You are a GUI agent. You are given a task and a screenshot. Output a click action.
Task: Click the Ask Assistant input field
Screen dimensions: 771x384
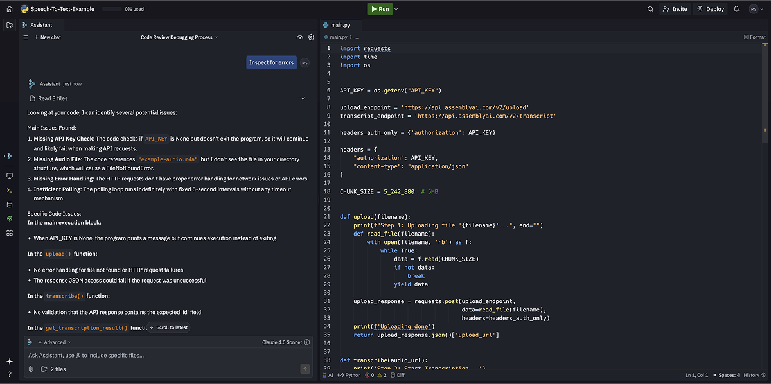coord(167,355)
